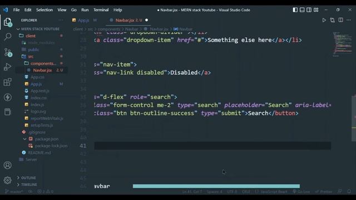Click UTF-8 encoding in status bar
Viewport: 356px width, 200px height.
[232, 192]
